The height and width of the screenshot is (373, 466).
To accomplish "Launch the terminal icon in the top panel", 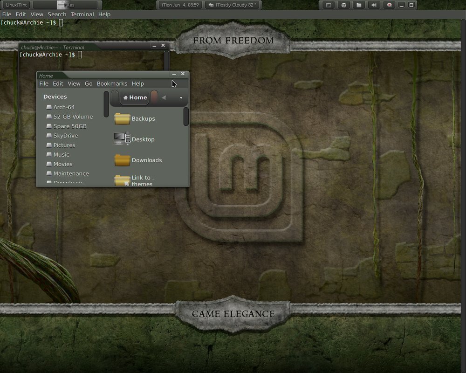I will [x=329, y=5].
